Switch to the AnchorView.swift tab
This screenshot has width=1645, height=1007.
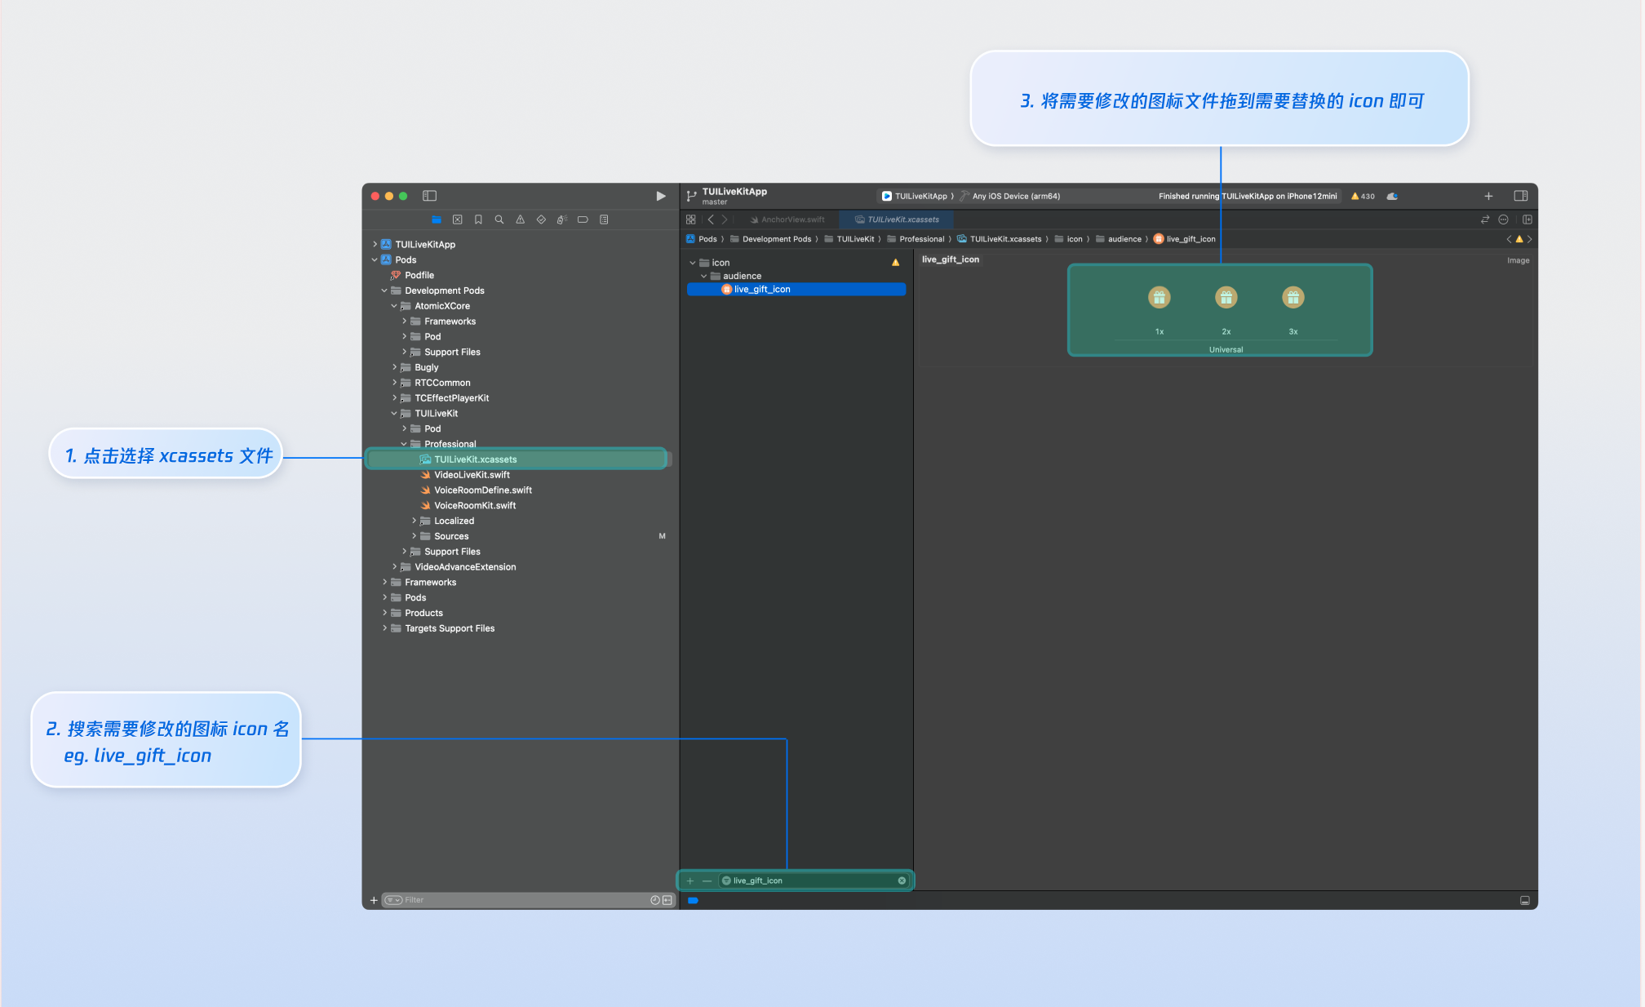(x=788, y=220)
